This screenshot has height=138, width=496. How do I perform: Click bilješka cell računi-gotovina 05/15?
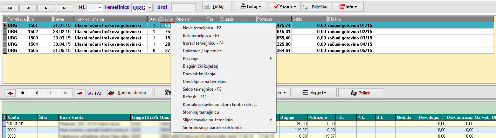(411, 51)
